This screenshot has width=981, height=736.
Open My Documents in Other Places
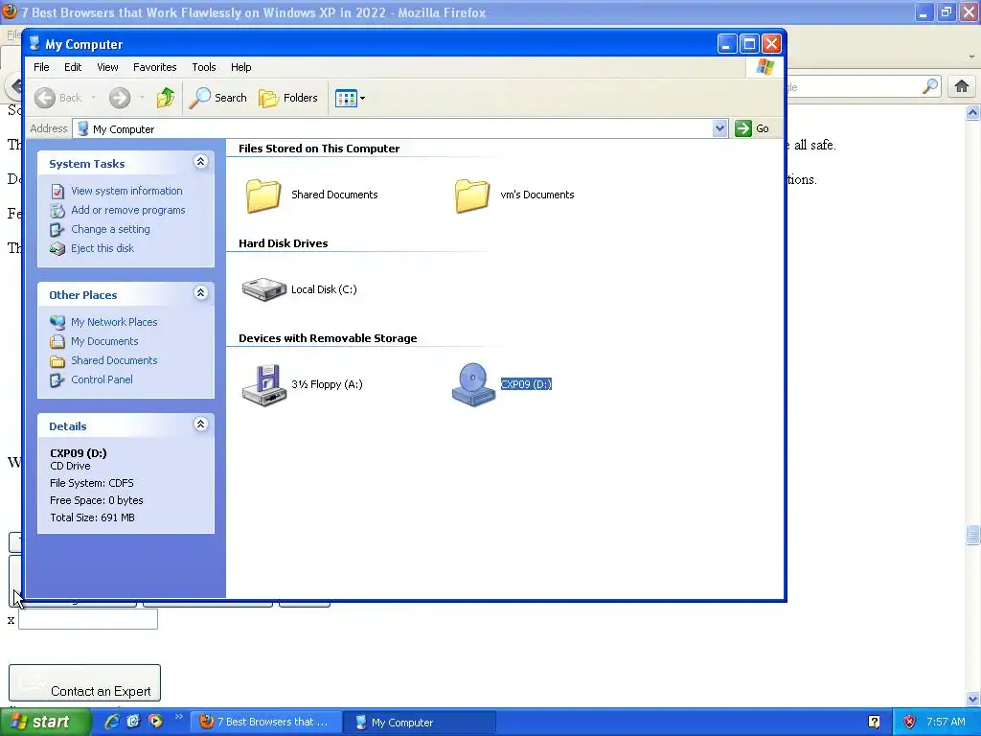point(104,341)
